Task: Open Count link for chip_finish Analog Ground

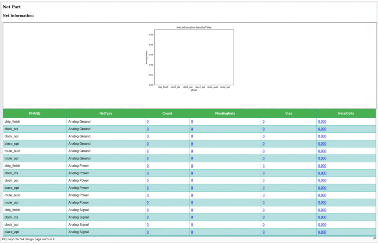Action: 148,122
